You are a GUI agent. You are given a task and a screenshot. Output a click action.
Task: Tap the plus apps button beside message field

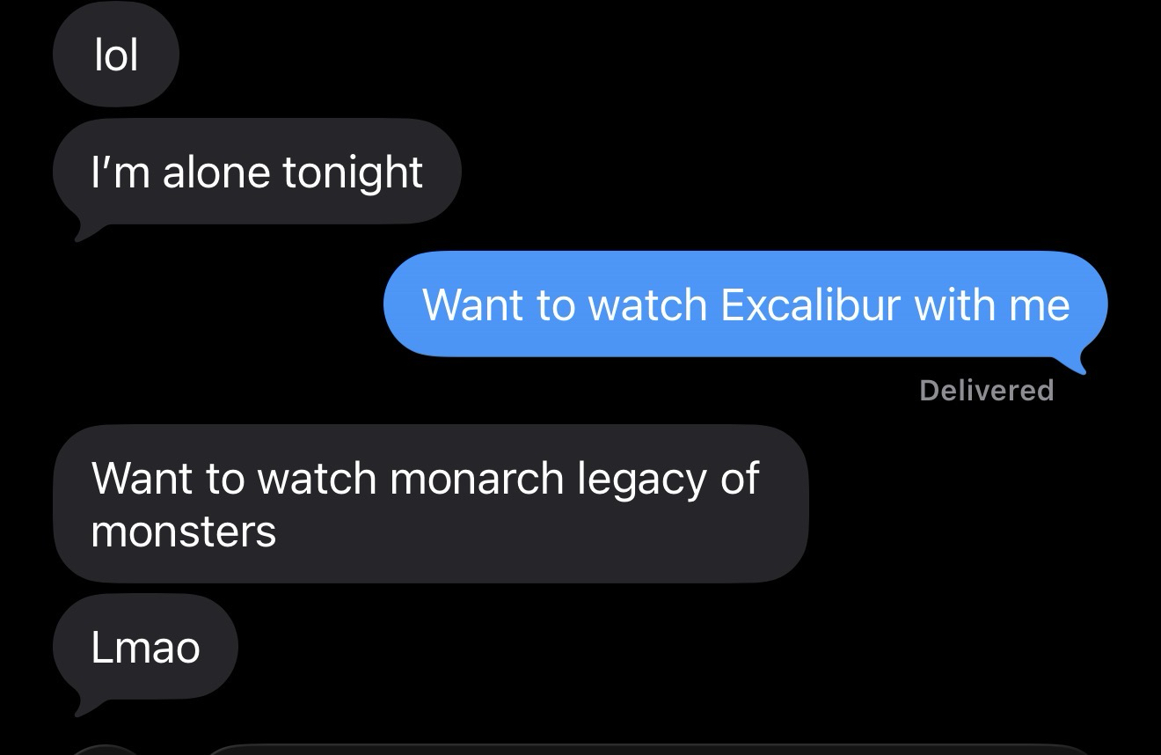pos(106,750)
